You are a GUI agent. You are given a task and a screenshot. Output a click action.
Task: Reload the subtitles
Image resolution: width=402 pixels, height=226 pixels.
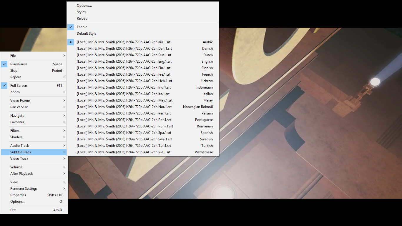(x=143, y=19)
